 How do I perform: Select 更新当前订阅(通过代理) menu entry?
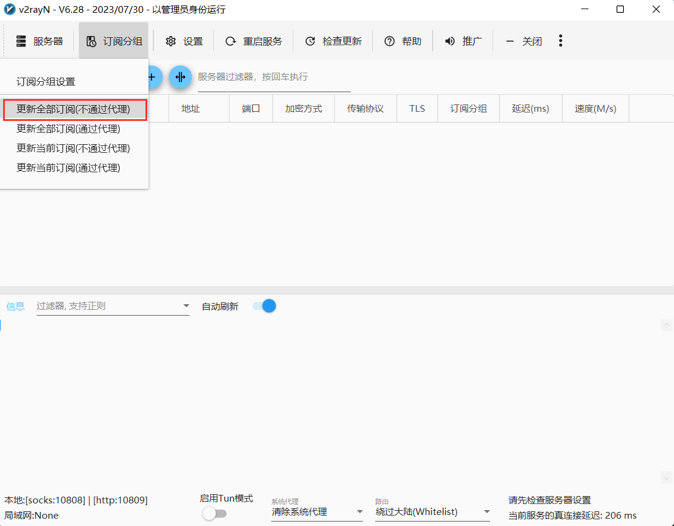pos(68,167)
